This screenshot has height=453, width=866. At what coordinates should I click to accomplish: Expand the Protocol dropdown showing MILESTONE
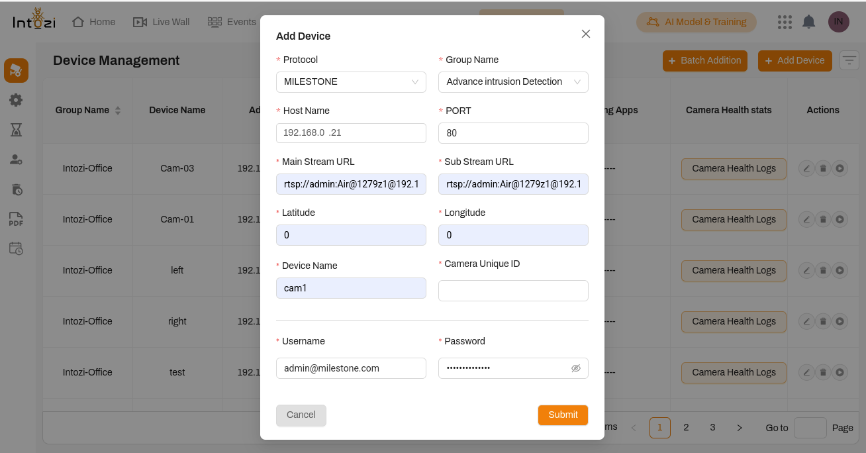(351, 82)
